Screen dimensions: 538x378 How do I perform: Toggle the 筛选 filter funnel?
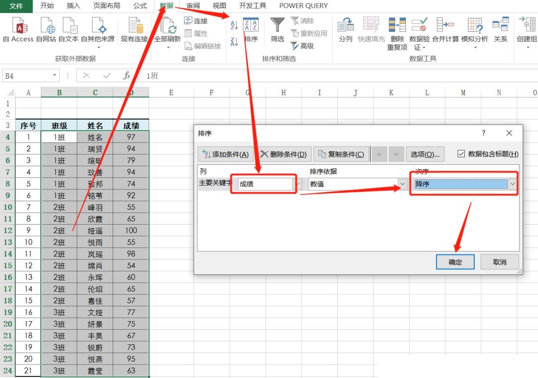[277, 30]
